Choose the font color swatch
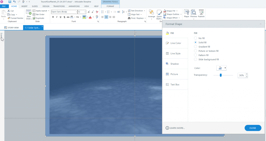The width and height of the screenshot is (266, 141). tap(90, 17)
